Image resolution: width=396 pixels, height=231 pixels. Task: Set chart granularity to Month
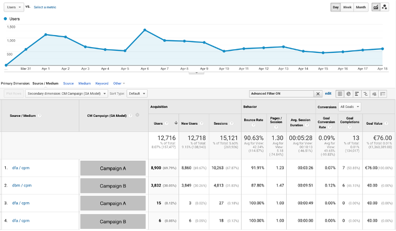click(361, 7)
